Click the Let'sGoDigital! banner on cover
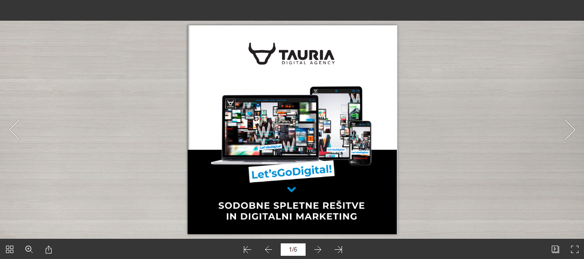This screenshot has width=584, height=259. tap(291, 172)
